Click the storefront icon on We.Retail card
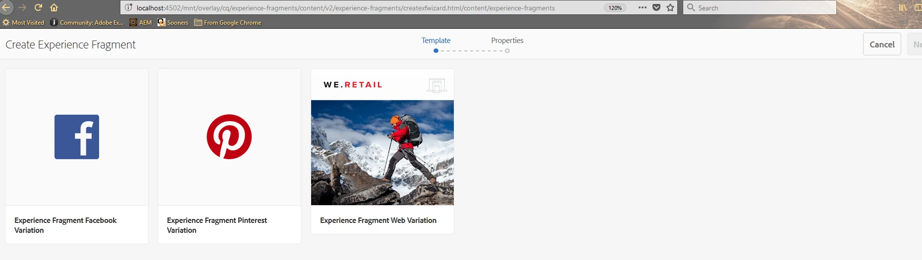Image resolution: width=922 pixels, height=260 pixels. tap(436, 86)
